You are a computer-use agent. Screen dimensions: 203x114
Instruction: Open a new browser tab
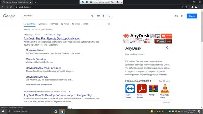coord(36,2)
